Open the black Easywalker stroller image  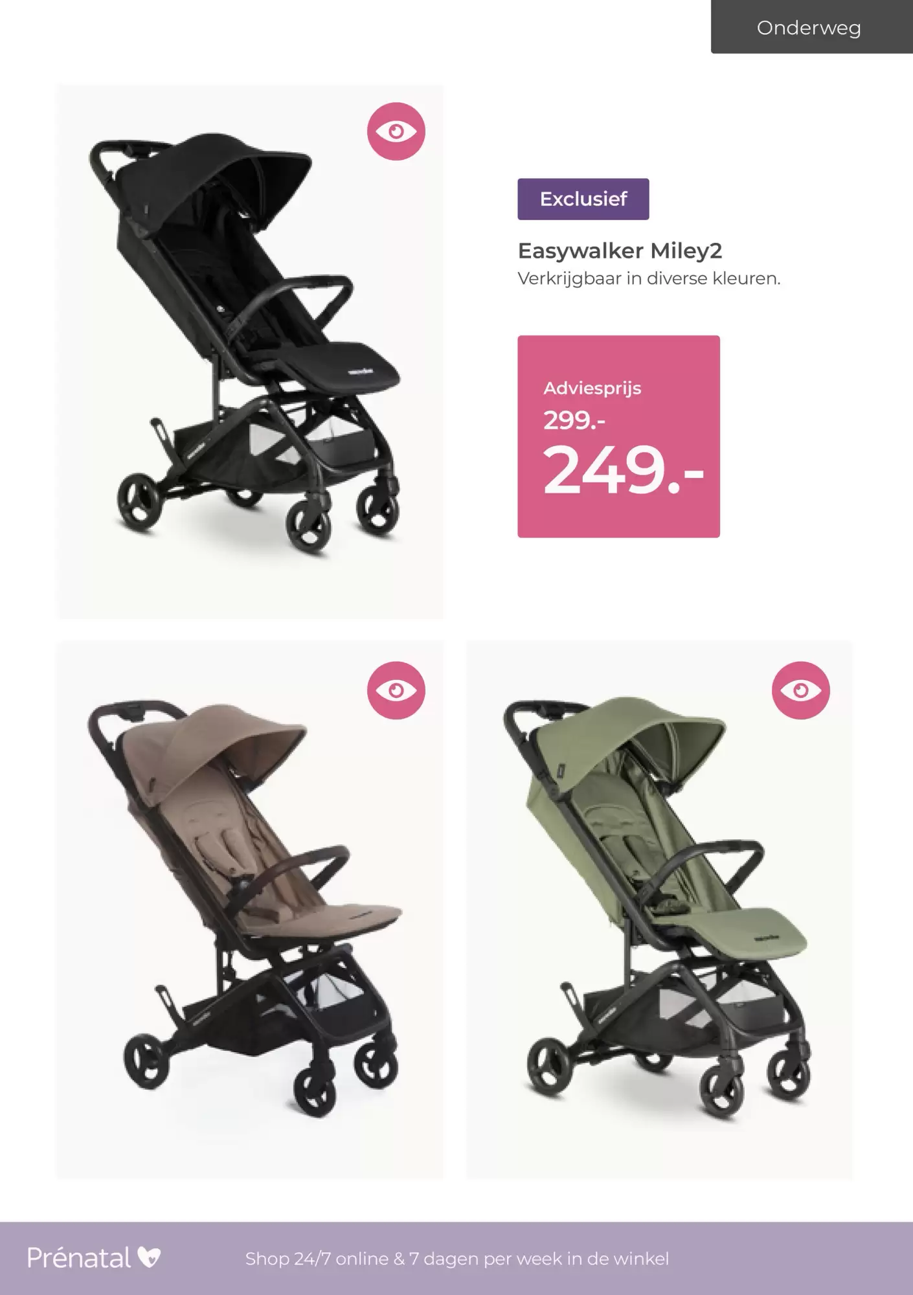tap(250, 352)
